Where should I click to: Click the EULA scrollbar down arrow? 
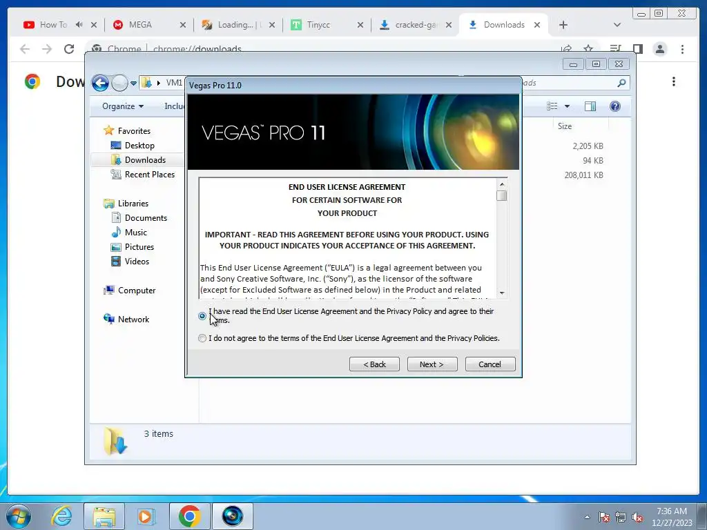pos(502,293)
